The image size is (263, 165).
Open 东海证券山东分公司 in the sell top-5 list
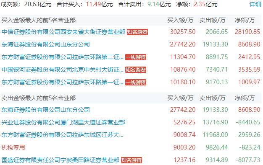46,110
